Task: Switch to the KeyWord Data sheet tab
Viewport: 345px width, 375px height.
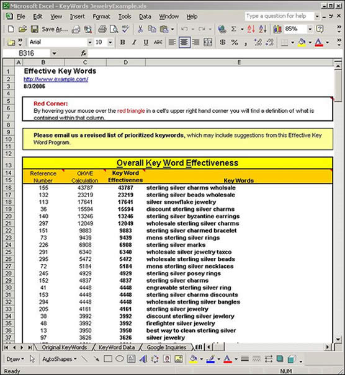Action: click(117, 347)
